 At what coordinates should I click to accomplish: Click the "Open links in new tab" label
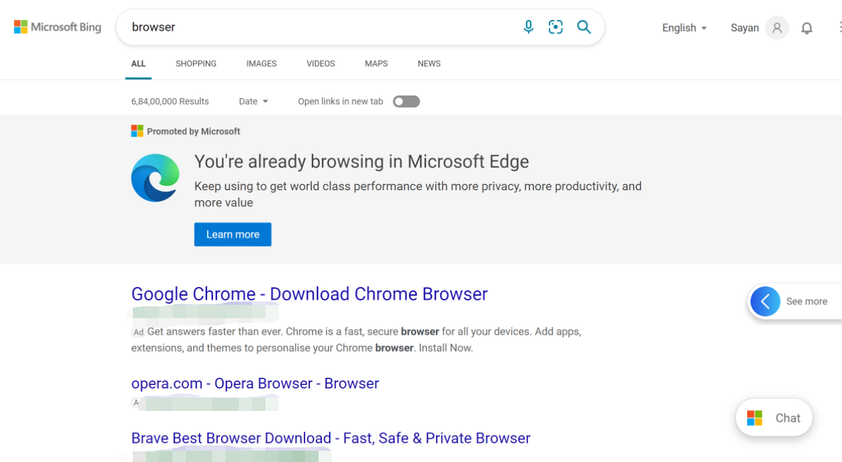pos(340,101)
